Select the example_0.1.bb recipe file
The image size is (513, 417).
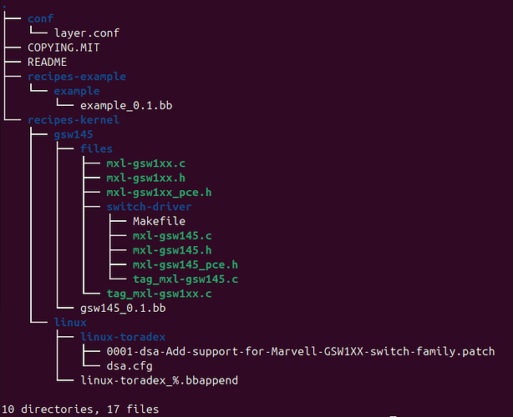(x=126, y=106)
